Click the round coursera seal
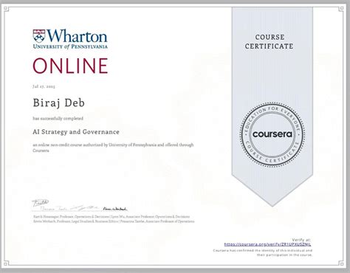 272,134
